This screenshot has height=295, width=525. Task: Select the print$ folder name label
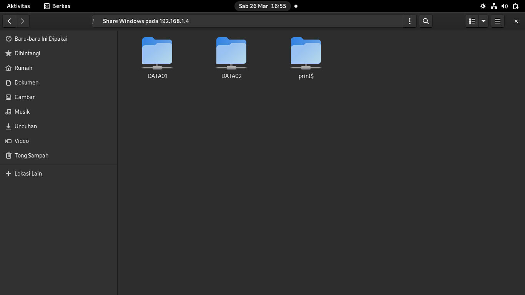tap(306, 76)
